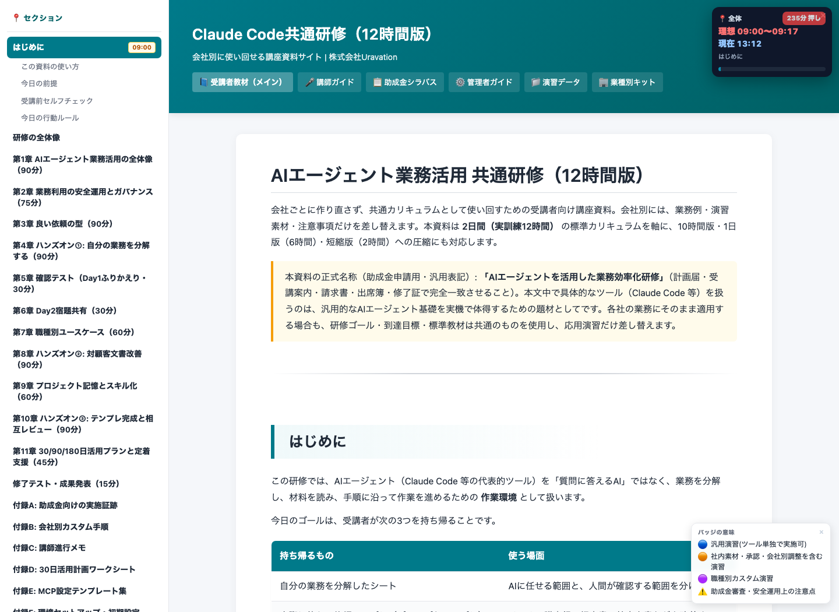Image resolution: width=839 pixels, height=612 pixels.
Task: Click the 235分 押し red delay badge
Action: pos(803,18)
